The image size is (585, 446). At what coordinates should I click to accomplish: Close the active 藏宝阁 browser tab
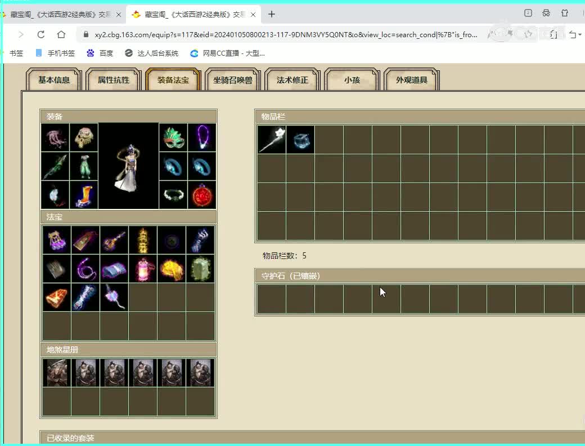point(253,15)
